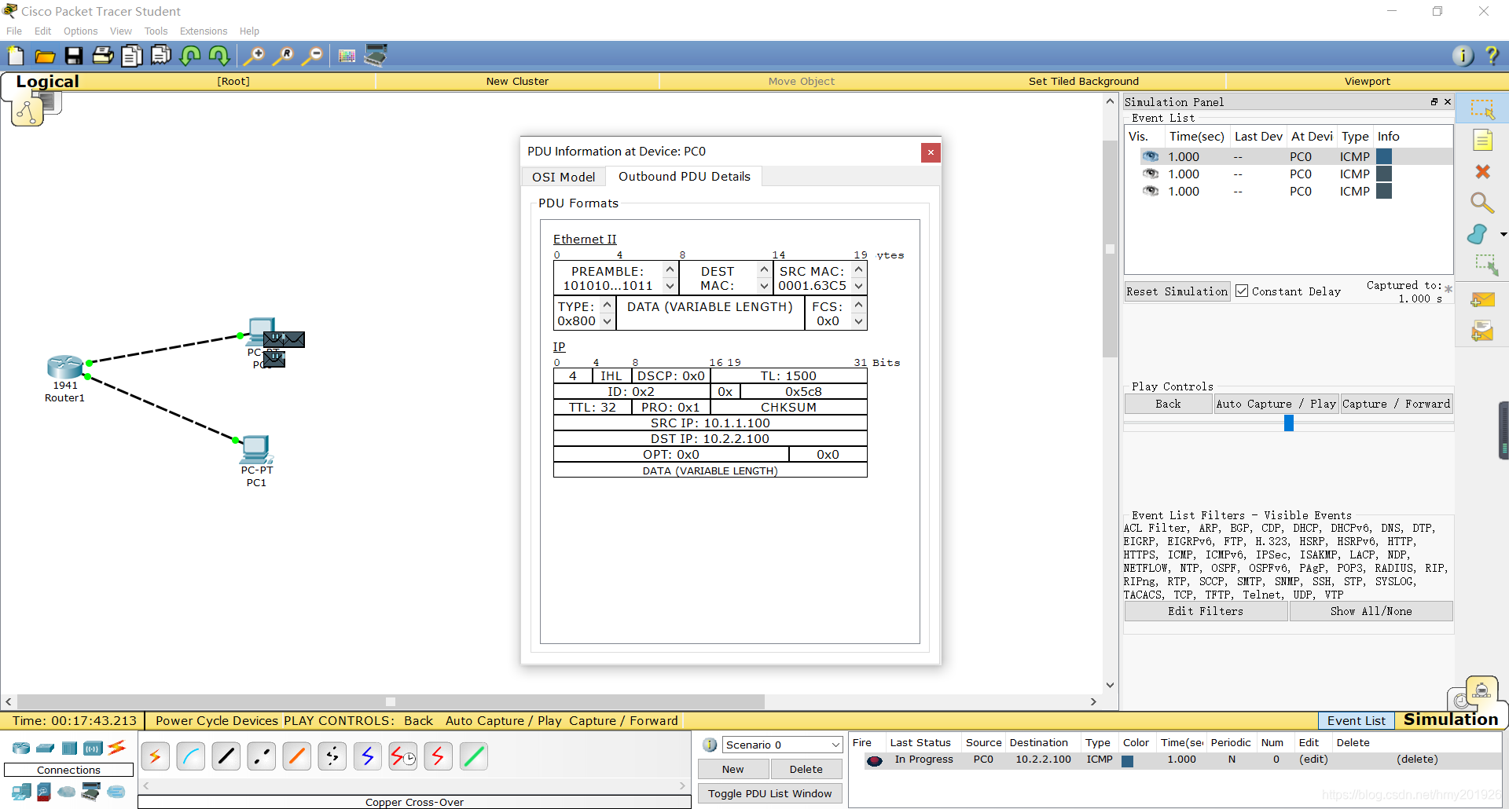Choose the Place Note tool
This screenshot has height=809, width=1509.
point(1482,141)
